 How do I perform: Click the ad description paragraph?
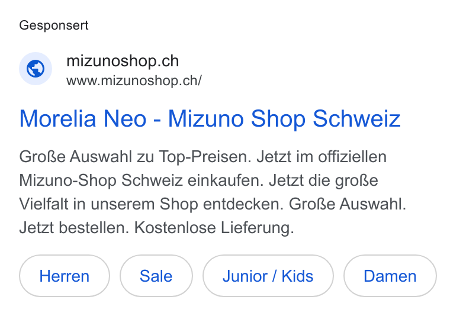(213, 192)
